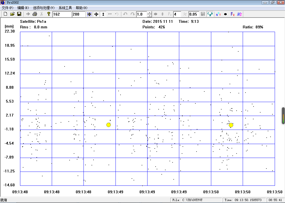Screen dimensions: 285x203
Task: Click the scissors cut icon
Action: 42,14
